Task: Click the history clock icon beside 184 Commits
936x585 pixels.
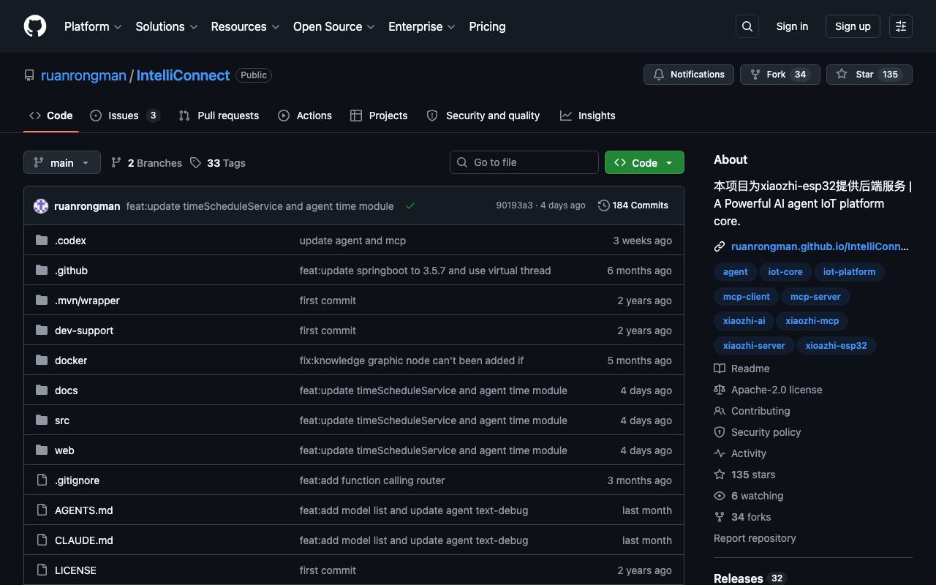Action: 603,205
